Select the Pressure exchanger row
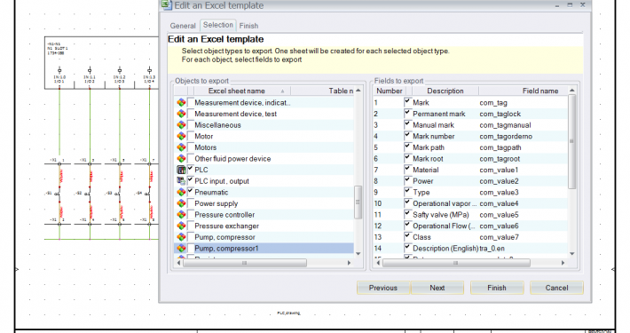Screen dimensions: 630x333 point(264,226)
